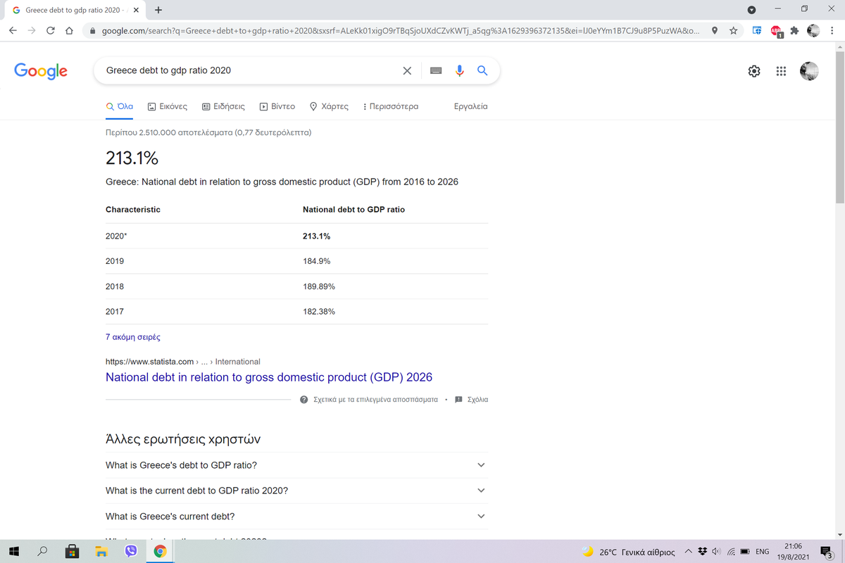
Task: Open the Περισσότερα search options menu
Action: 390,107
